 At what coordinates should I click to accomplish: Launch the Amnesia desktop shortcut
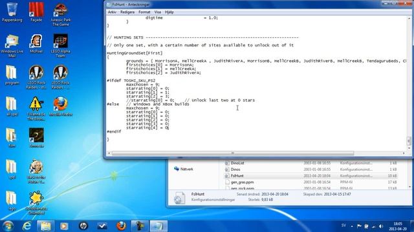(36, 138)
